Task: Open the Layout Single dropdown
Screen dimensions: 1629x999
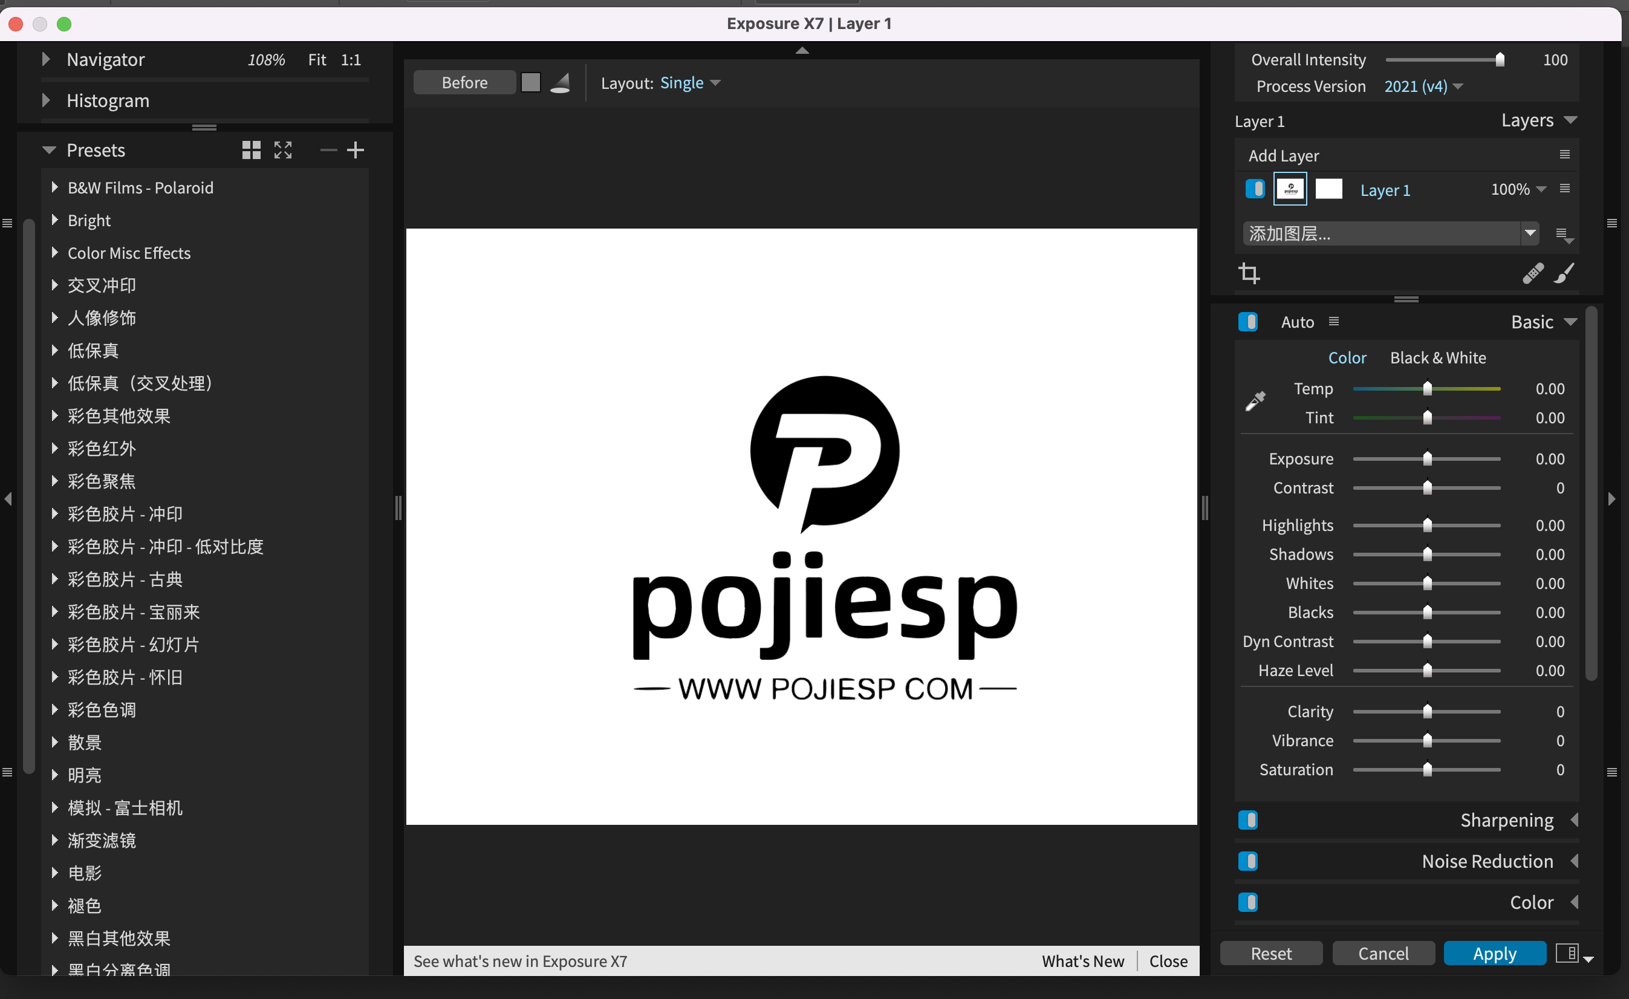Action: (689, 83)
